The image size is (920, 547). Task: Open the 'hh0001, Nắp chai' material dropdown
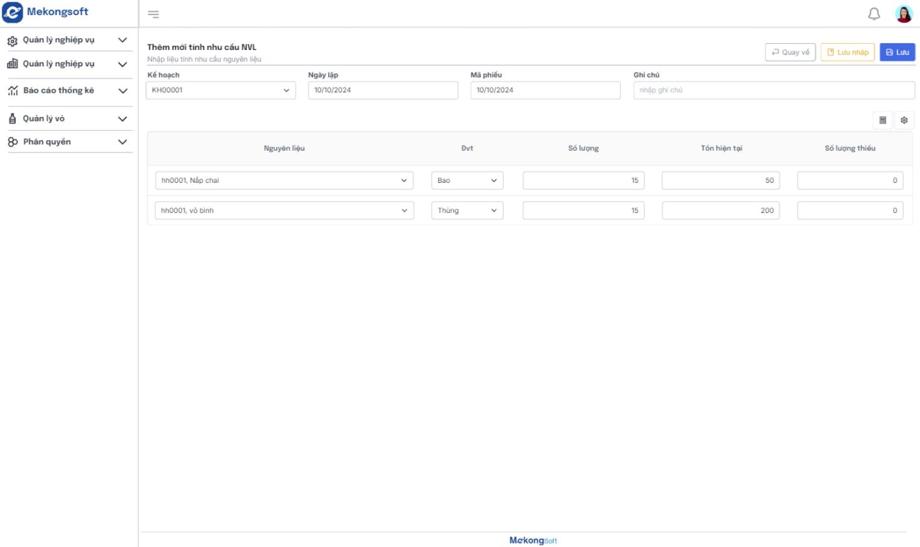(x=284, y=180)
